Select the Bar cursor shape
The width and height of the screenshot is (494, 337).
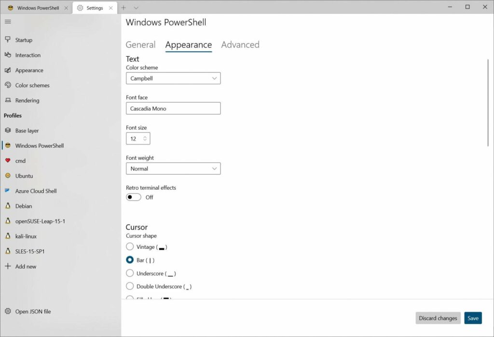(x=130, y=259)
